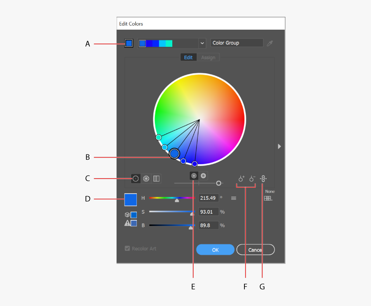Click the Color Group name field
371x306 pixels.
[x=237, y=43]
